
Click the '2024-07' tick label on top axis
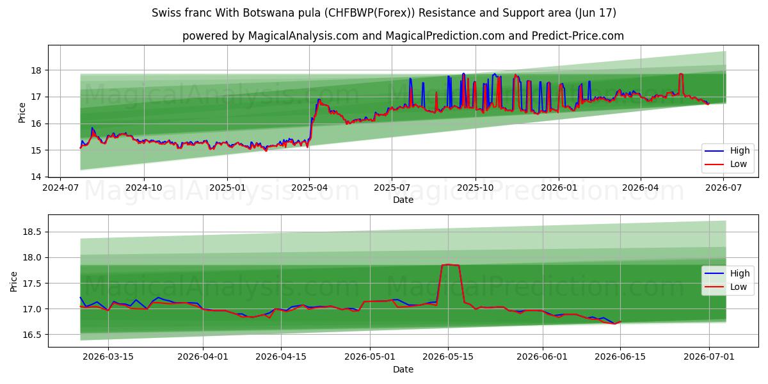coord(60,189)
